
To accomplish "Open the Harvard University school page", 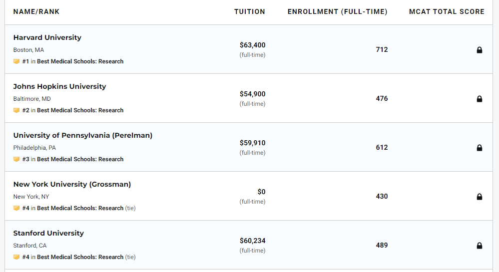I will click(47, 37).
